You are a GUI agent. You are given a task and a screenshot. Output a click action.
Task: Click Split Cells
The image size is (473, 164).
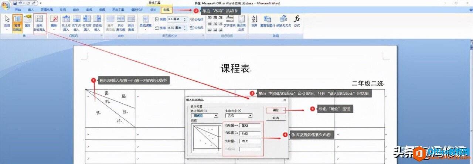point(121,22)
